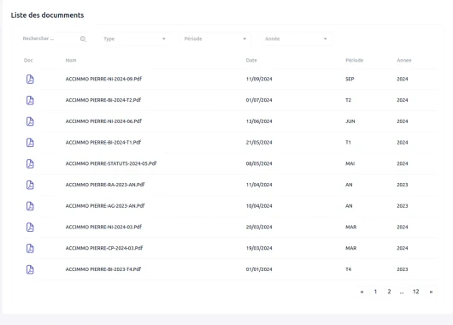
Task: Click the date 01/01/2024
Action: click(x=259, y=269)
